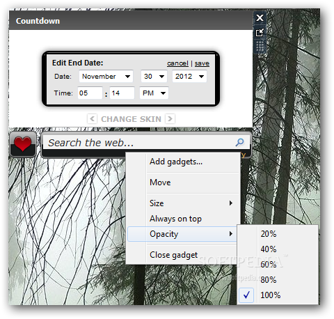Select the checked 100% opacity option

278,295
